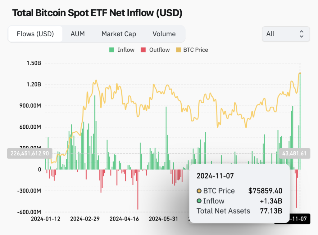The image size is (318, 235).
Task: Toggle the green Inflow legend swatch
Action: click(x=111, y=50)
